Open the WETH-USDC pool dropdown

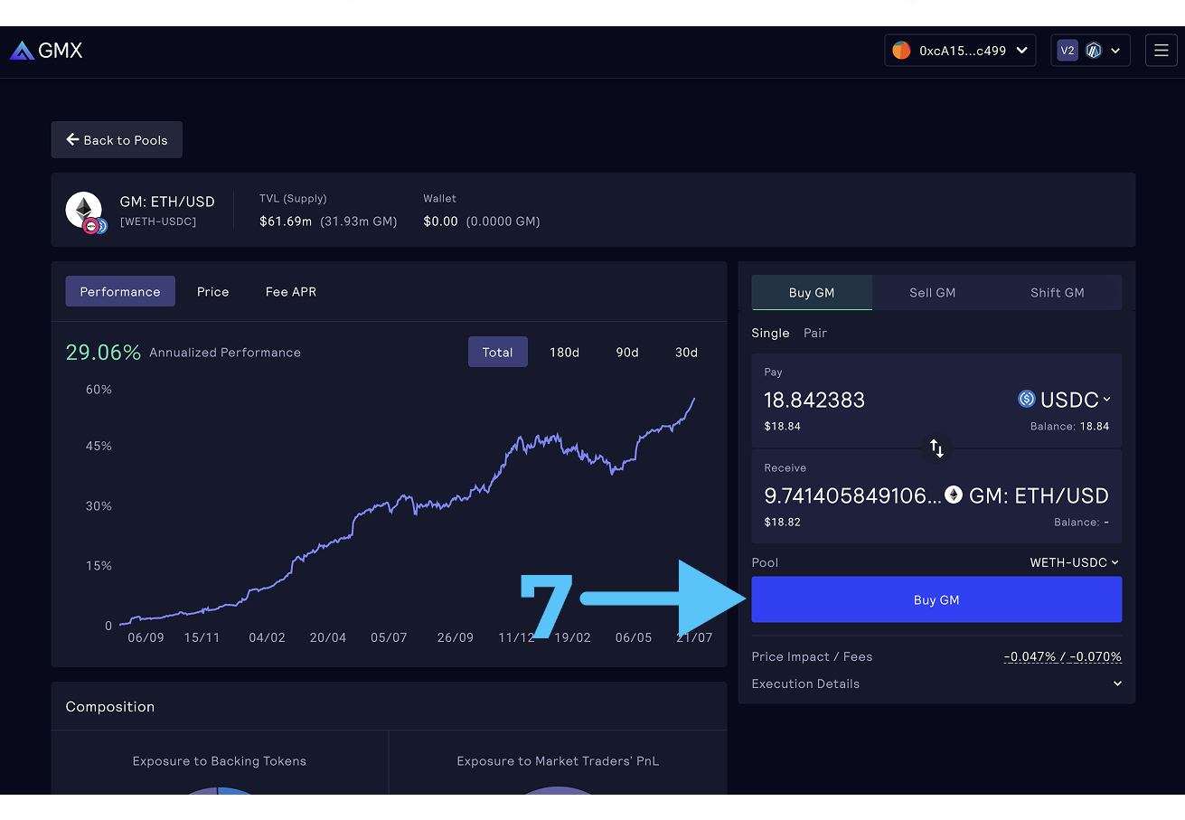[1074, 562]
